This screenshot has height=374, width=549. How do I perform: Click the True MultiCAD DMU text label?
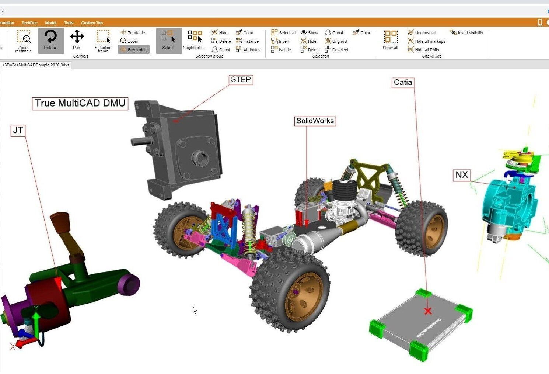(80, 103)
